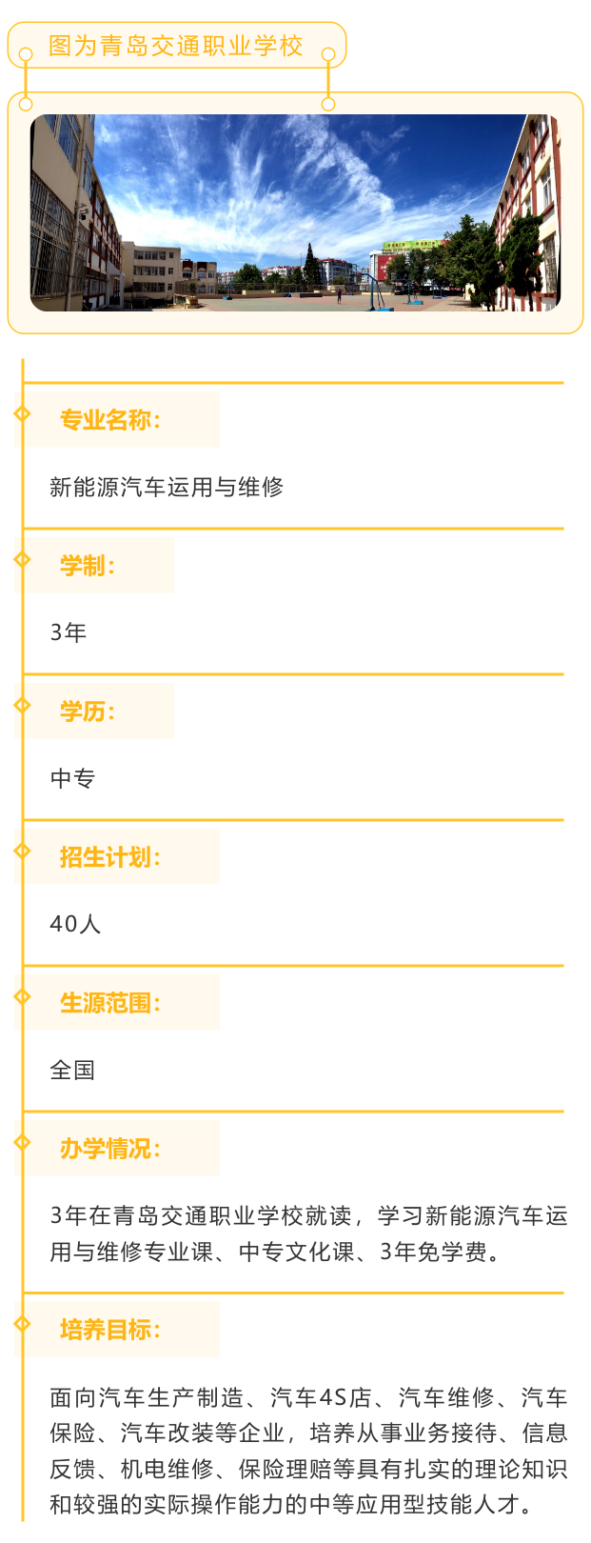Click the 全国 source range value
Image resolution: width=591 pixels, height=1543 pixels.
pyautogui.click(x=72, y=1070)
